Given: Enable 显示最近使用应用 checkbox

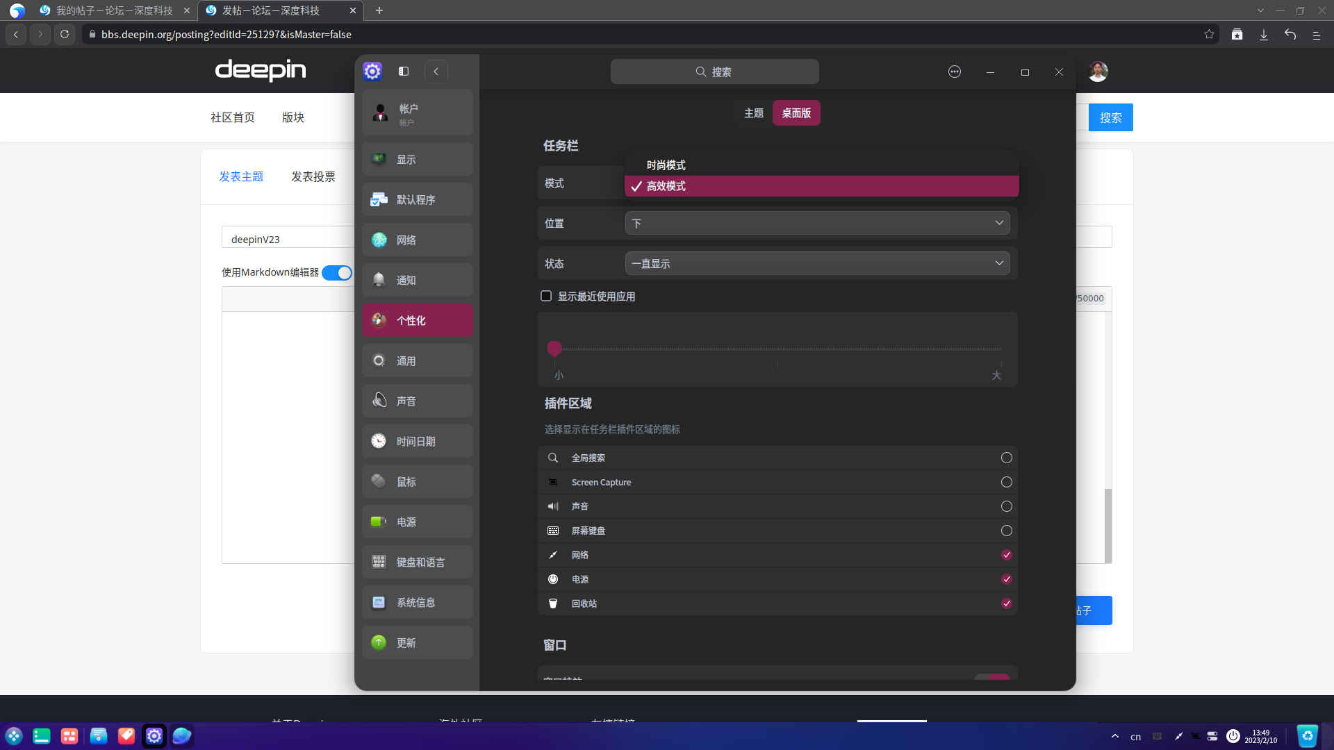Looking at the screenshot, I should pos(546,296).
